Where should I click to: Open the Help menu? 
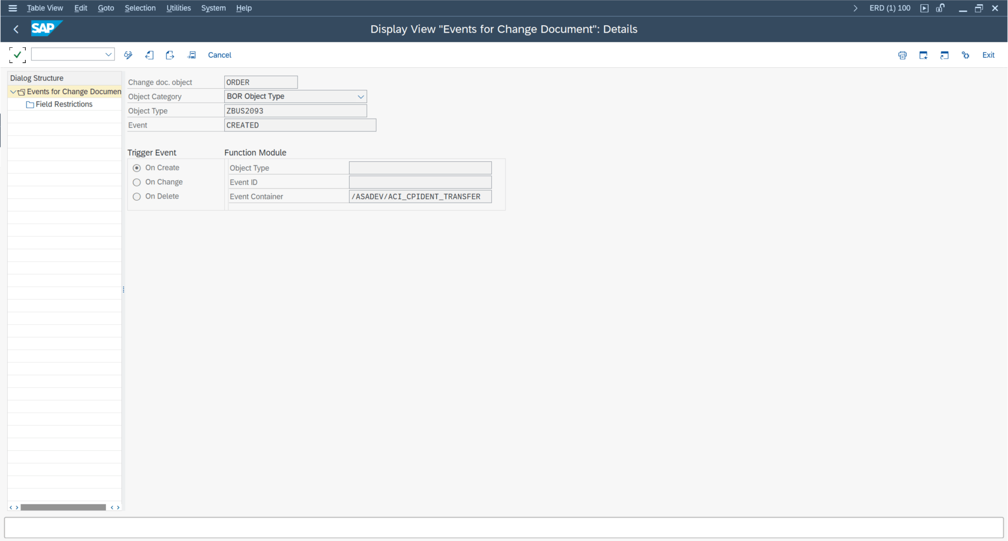(244, 8)
